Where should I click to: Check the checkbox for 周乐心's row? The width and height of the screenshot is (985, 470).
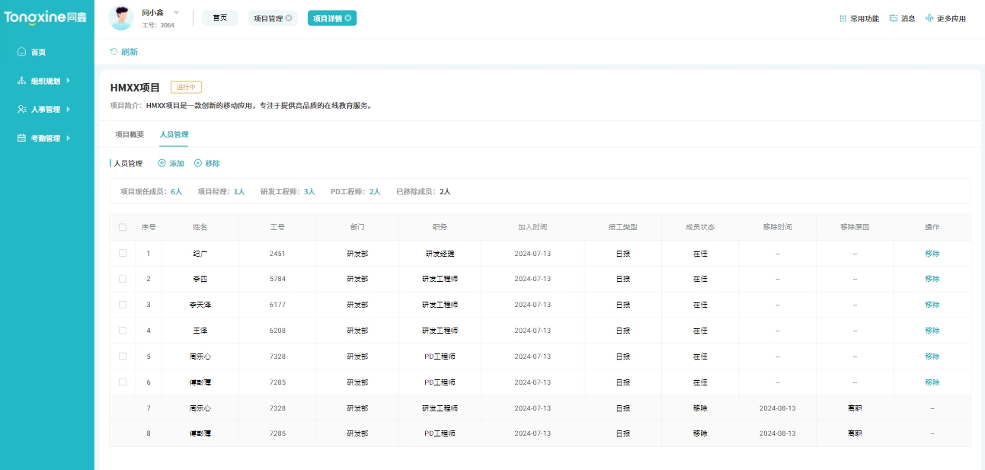[123, 356]
